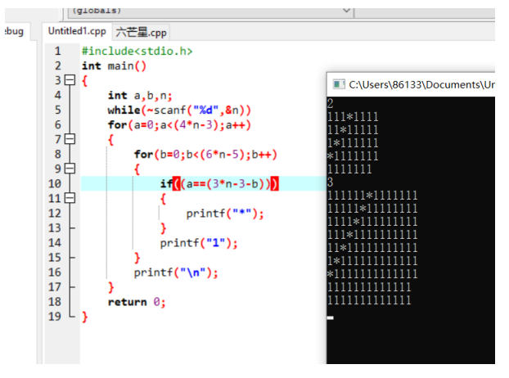Collapse the fold marker at line 3
This screenshot has height=378, width=509.
(70, 80)
